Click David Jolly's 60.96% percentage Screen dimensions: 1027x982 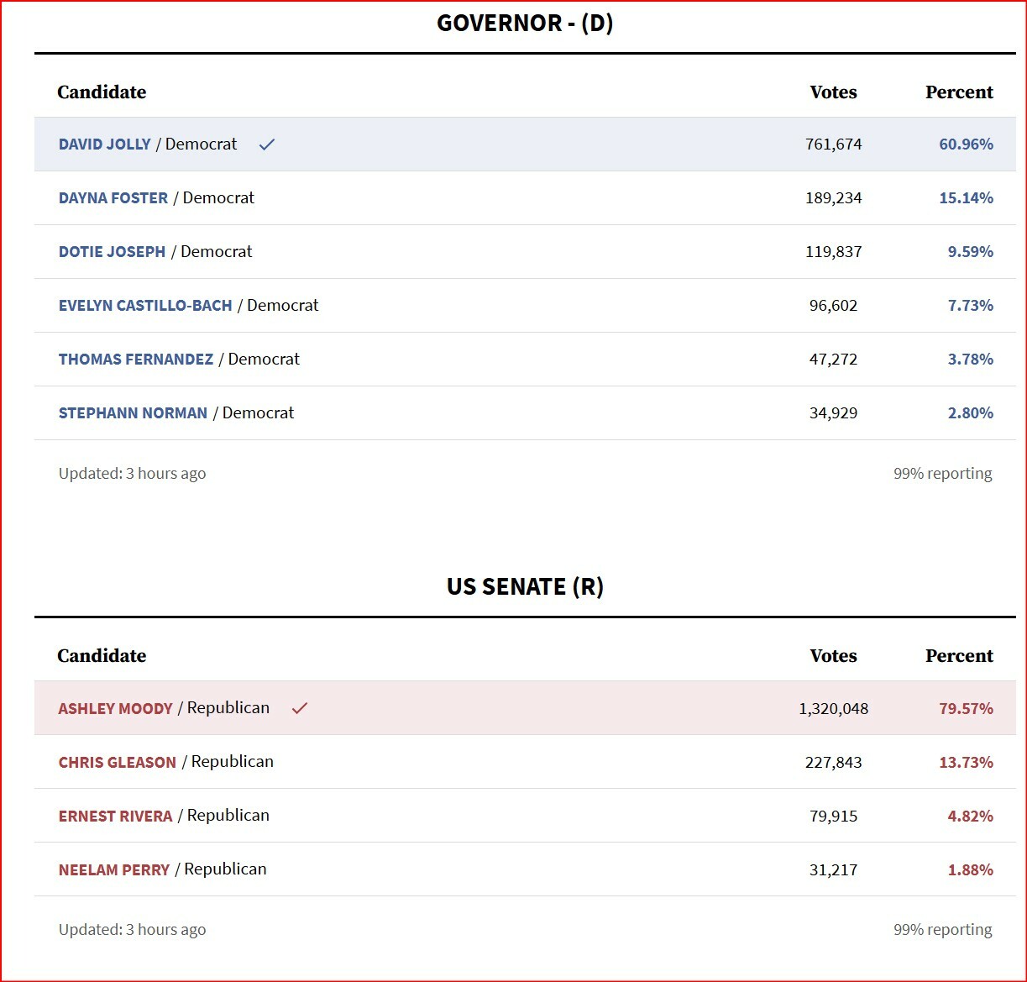(x=966, y=144)
